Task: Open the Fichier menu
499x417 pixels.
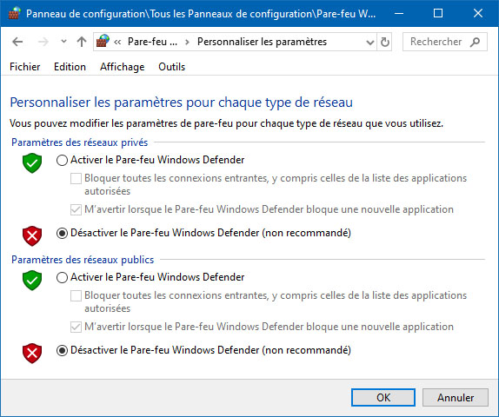Action: 25,67
